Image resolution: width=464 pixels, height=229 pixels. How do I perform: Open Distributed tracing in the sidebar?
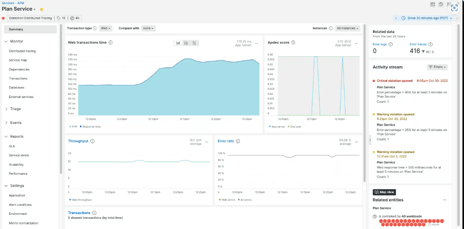22,51
